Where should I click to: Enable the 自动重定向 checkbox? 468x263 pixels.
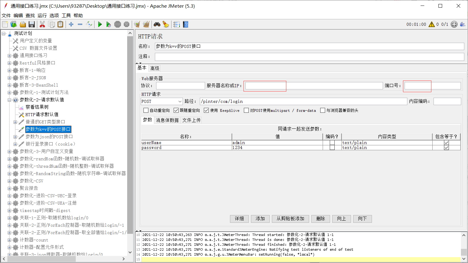[146, 110]
